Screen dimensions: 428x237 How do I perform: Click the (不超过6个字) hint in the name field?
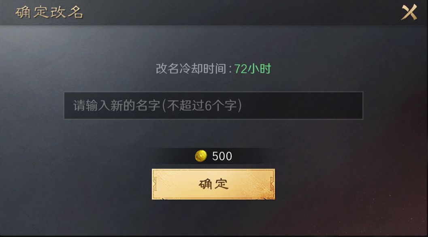(202, 105)
